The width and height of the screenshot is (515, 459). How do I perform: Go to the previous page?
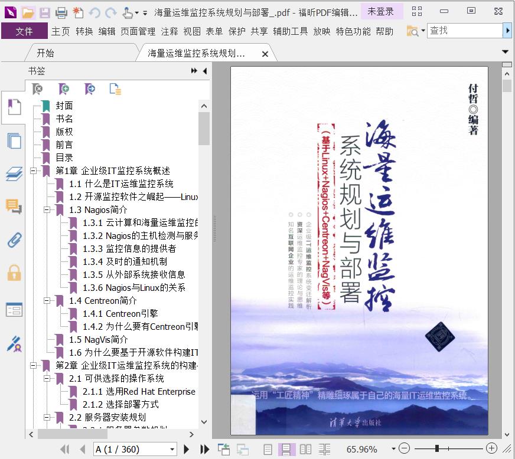point(83,449)
